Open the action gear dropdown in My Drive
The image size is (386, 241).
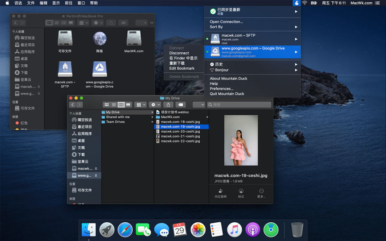(155, 104)
